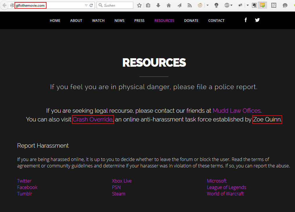The image size is (295, 212).
Task: Open the PRESS navigation item
Action: pos(139,20)
